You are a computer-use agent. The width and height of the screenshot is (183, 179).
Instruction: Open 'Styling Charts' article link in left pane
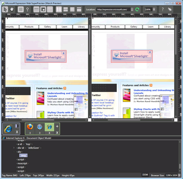(x=61, y=112)
